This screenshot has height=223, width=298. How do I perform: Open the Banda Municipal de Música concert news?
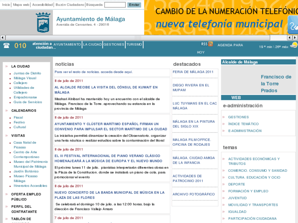[109, 195]
